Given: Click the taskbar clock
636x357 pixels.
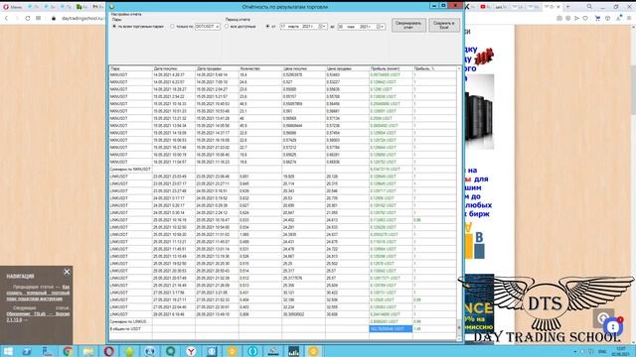Looking at the screenshot, I should (x=620, y=351).
